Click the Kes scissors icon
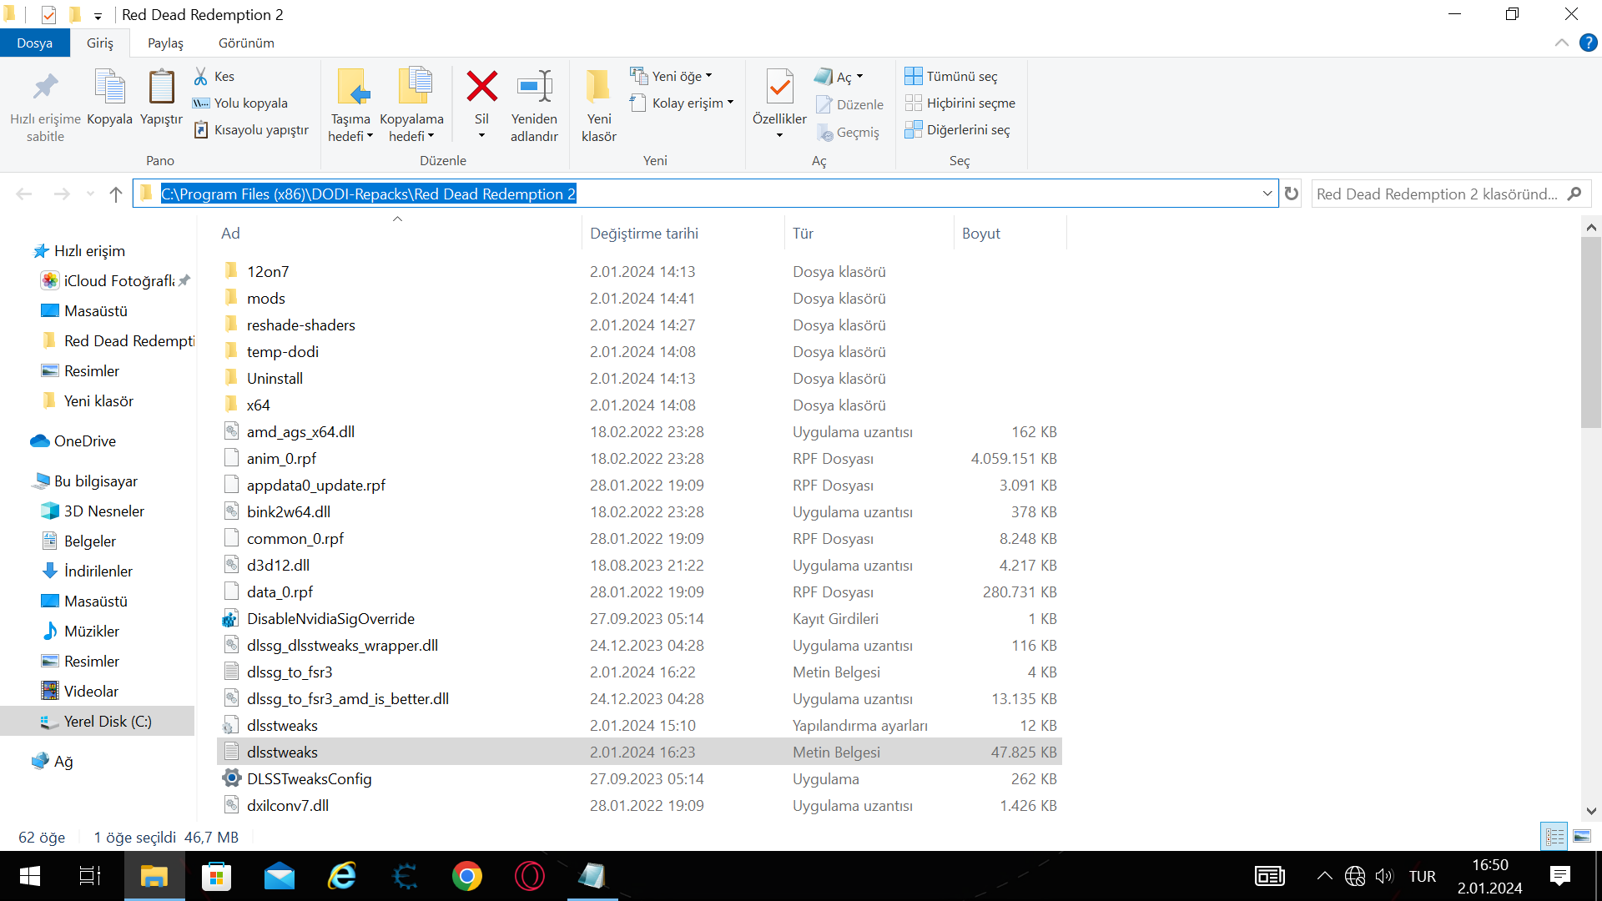Screen dimensions: 1602x901 coord(201,76)
